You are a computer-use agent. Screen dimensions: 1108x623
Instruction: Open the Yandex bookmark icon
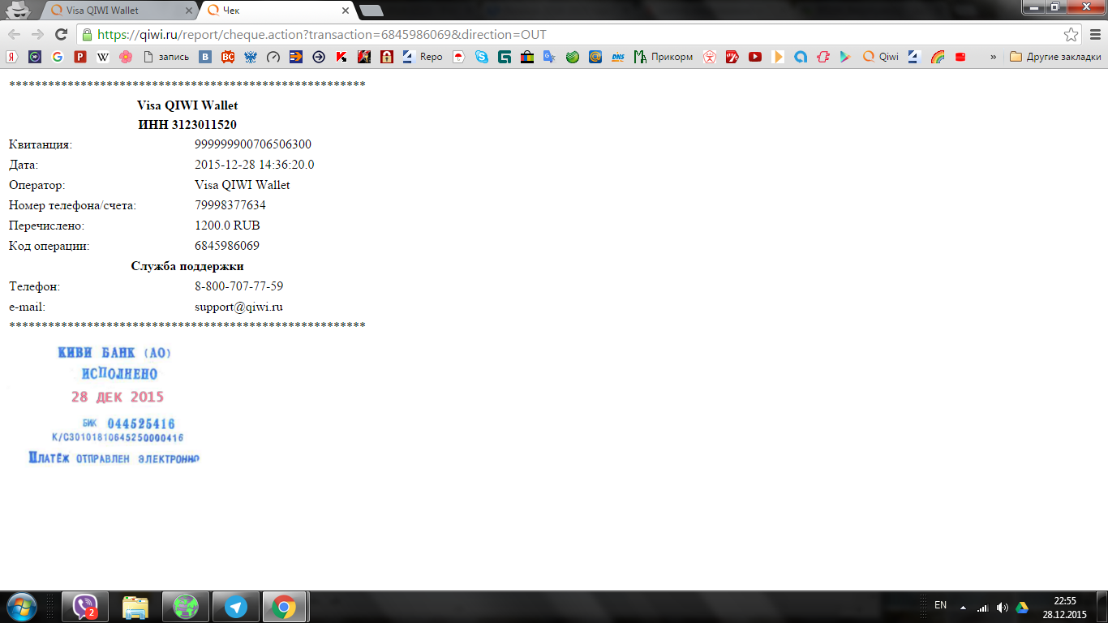[x=11, y=57]
